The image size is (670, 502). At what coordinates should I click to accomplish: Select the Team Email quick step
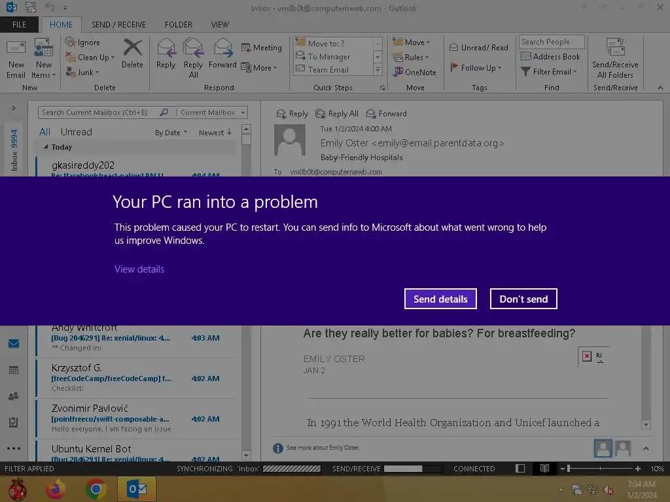[x=333, y=69]
